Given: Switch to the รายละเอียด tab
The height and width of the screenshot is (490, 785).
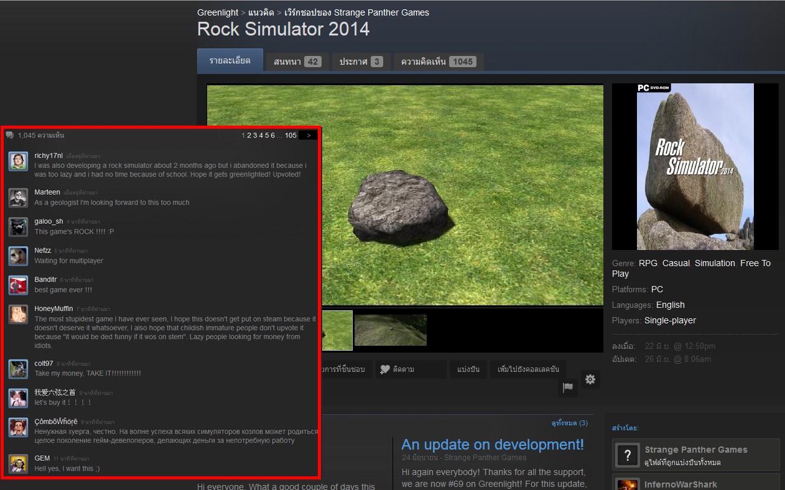Looking at the screenshot, I should click(230, 61).
